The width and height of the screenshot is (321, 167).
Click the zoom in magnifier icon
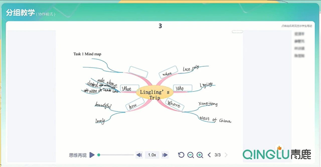pos(200,155)
